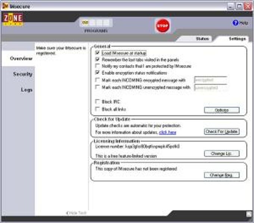Viewport: 254px width, 223px height.
Task: Enable Mark each INCOMING encrypted message checkbox
Action: [x=97, y=80]
